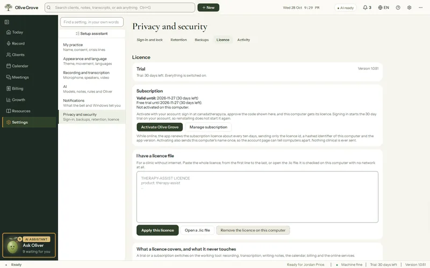Click the 'Privacy and security' page title
The height and width of the screenshot is (268, 430).
point(170,26)
